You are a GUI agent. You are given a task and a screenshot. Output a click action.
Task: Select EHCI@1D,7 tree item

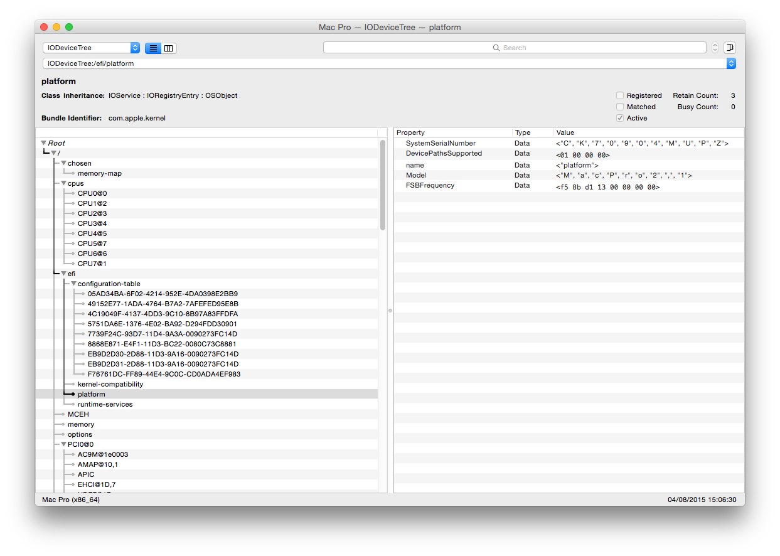coord(97,484)
